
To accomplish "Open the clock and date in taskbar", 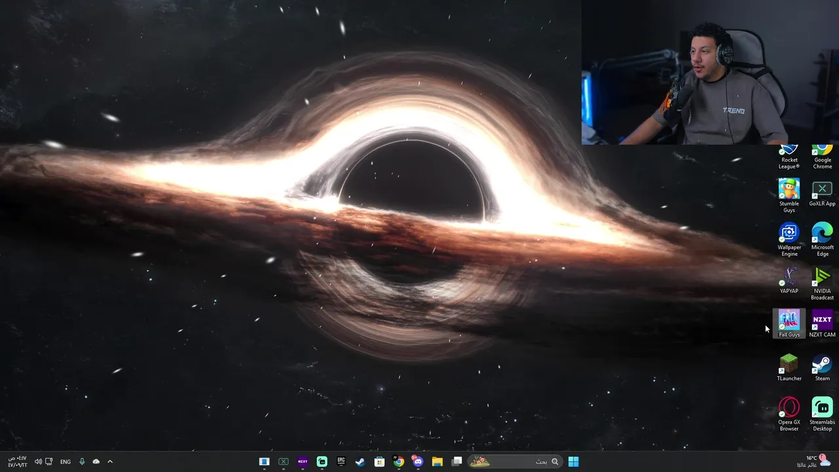I will pyautogui.click(x=18, y=462).
